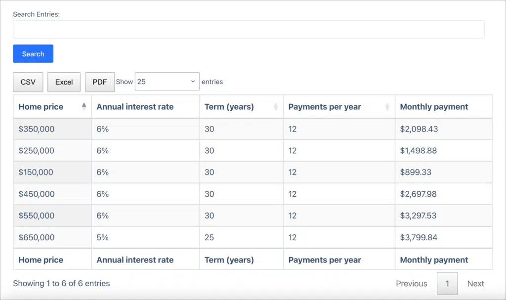This screenshot has height=300, width=506.
Task: Click the $350,000 home price cell
Action: tap(52, 129)
